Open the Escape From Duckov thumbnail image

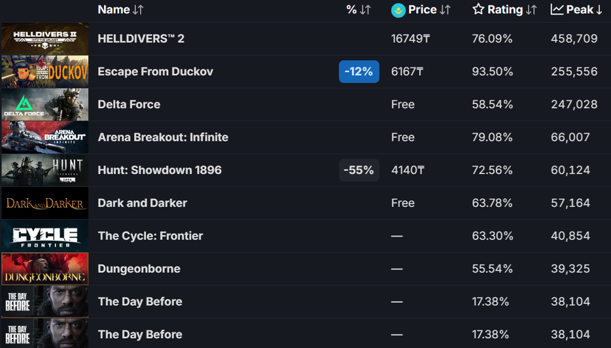[x=44, y=71]
